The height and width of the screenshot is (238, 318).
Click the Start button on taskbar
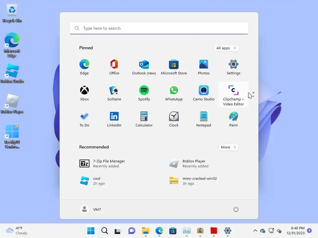pos(91,231)
